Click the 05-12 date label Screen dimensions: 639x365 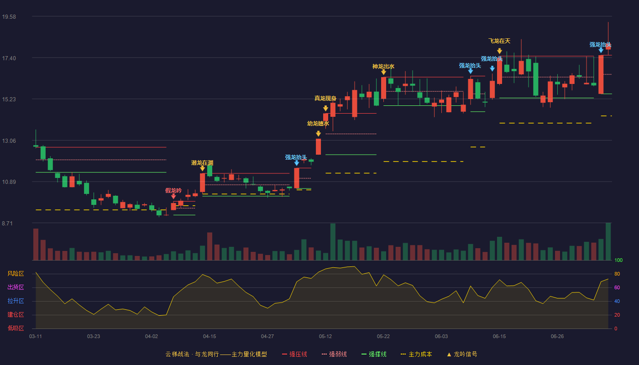click(325, 336)
